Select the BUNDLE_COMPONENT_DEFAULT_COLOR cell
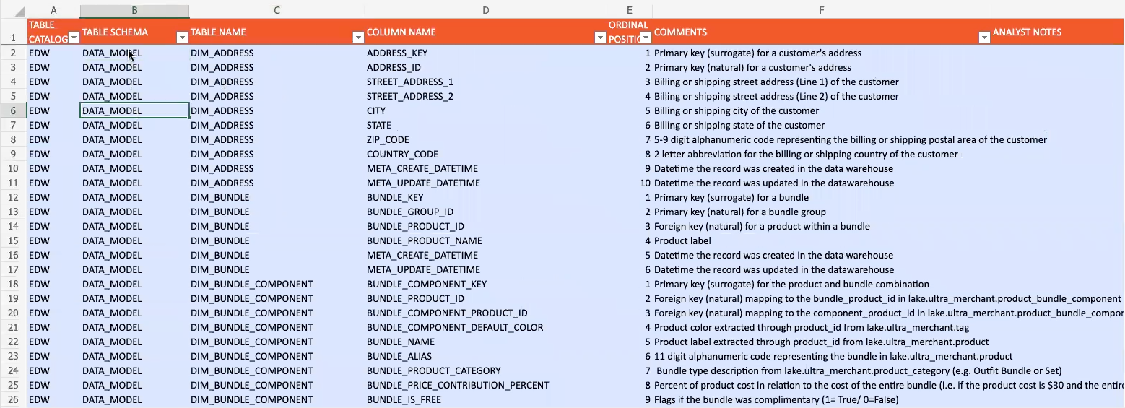Image resolution: width=1125 pixels, height=408 pixels. [486, 327]
